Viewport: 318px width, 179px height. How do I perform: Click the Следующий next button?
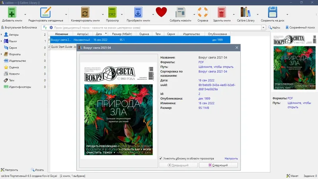coord(218,165)
